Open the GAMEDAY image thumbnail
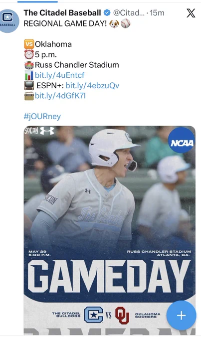The height and width of the screenshot is (339, 201). [x=110, y=230]
